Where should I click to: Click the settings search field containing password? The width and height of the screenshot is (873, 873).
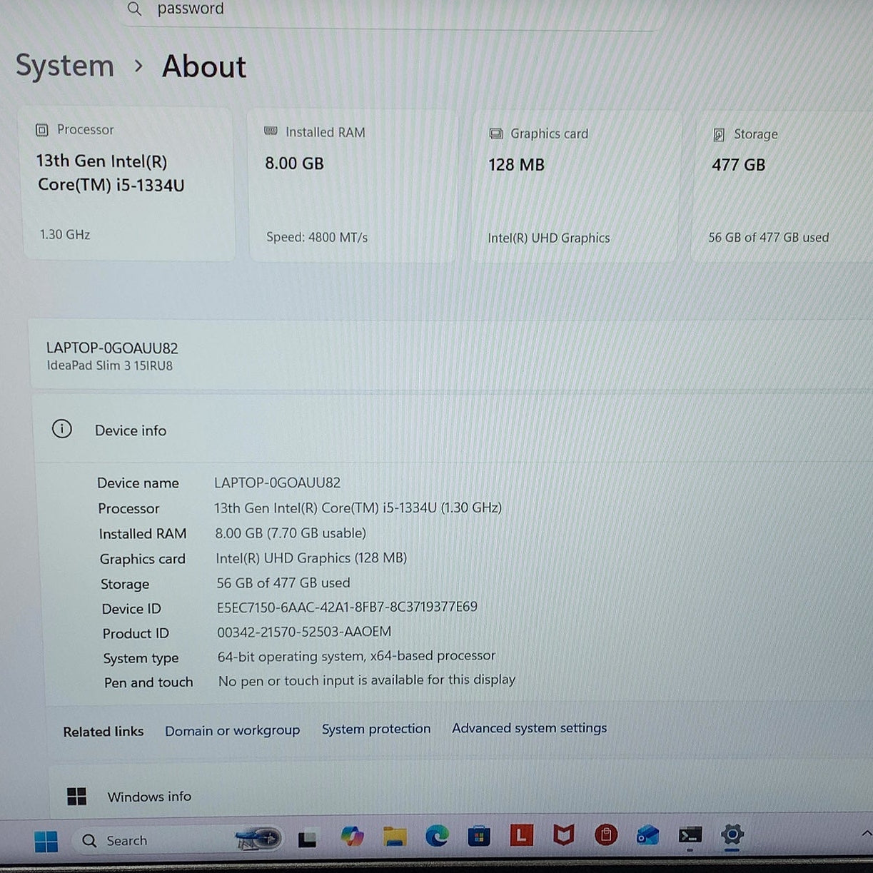pos(389,10)
